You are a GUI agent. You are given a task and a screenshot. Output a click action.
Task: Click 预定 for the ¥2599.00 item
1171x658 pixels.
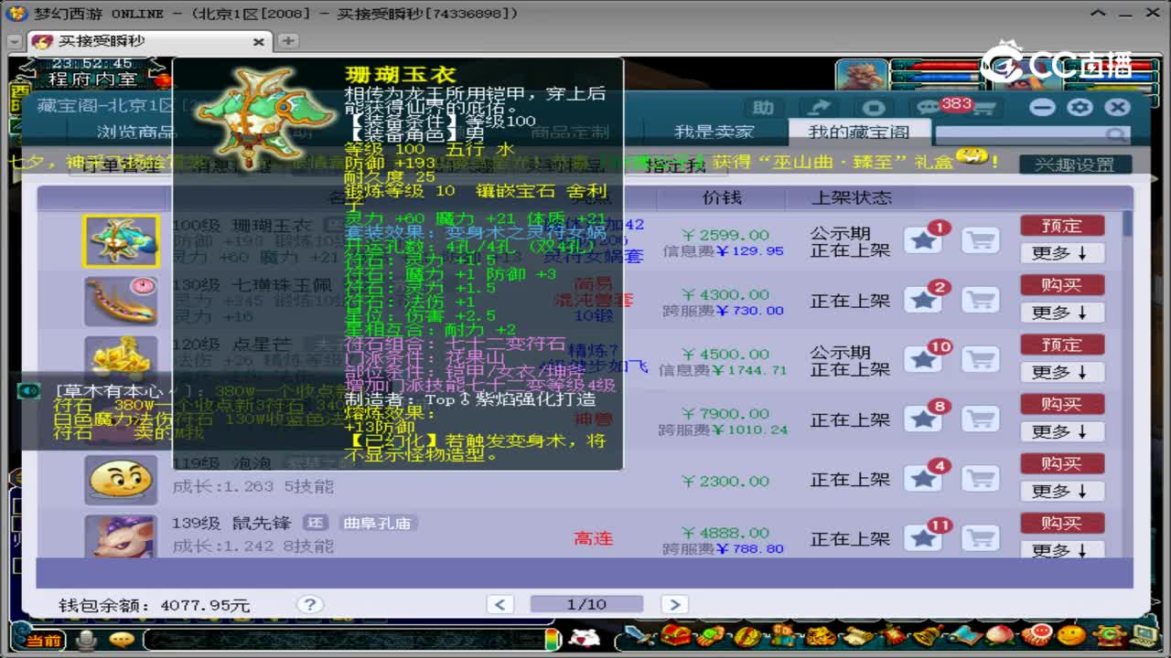(1062, 226)
